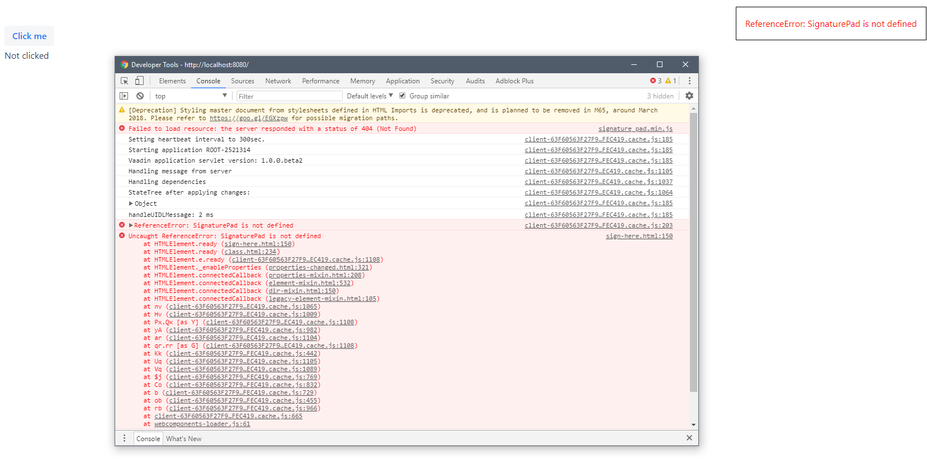The width and height of the screenshot is (927, 459).
Task: Toggle the device toolbar icon
Action: 139,81
